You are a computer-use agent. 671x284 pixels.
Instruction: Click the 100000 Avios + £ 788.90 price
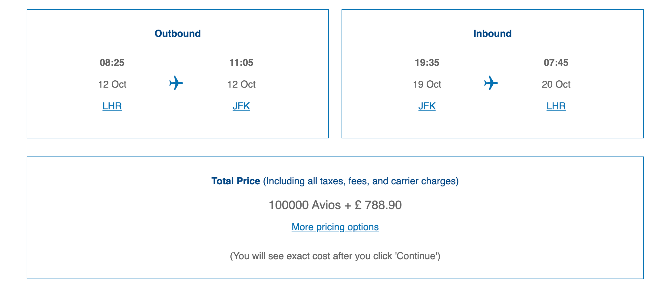[x=335, y=205]
